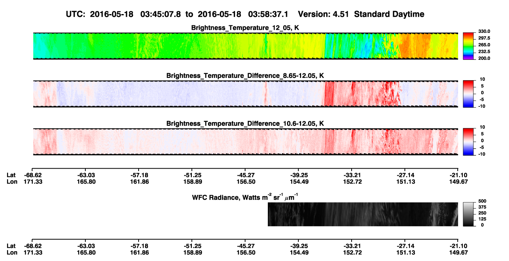Click the 232.5 colorbar label

pos(484,51)
